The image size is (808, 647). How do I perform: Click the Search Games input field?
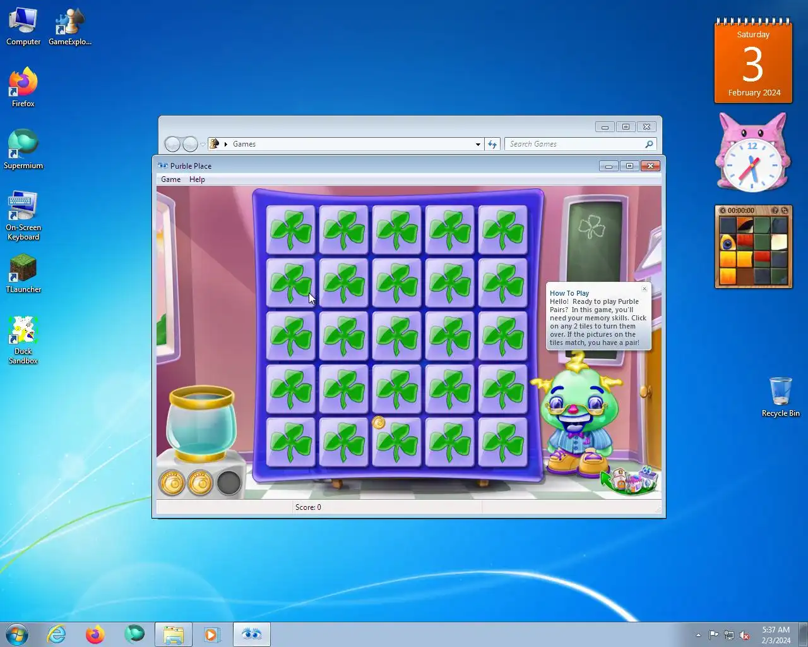[574, 144]
